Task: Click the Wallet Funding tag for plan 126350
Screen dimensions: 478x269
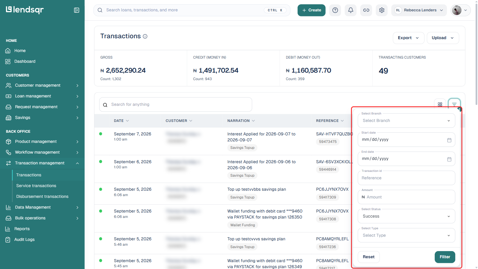Action: click(243, 225)
